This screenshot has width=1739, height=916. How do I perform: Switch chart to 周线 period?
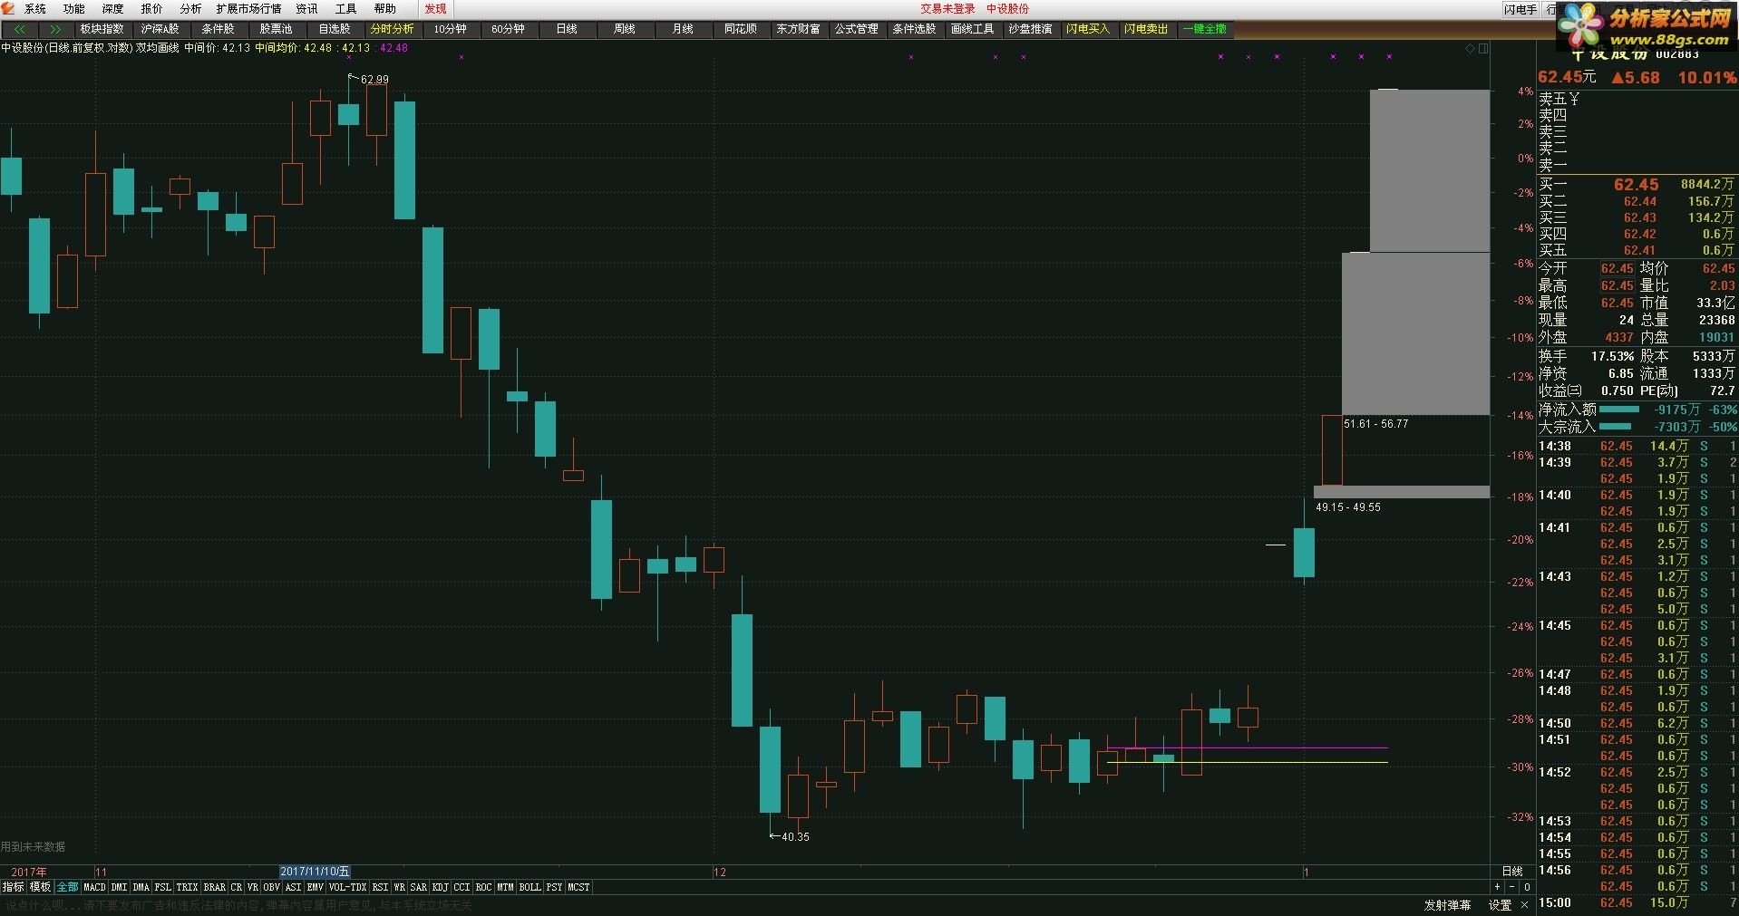pyautogui.click(x=624, y=29)
